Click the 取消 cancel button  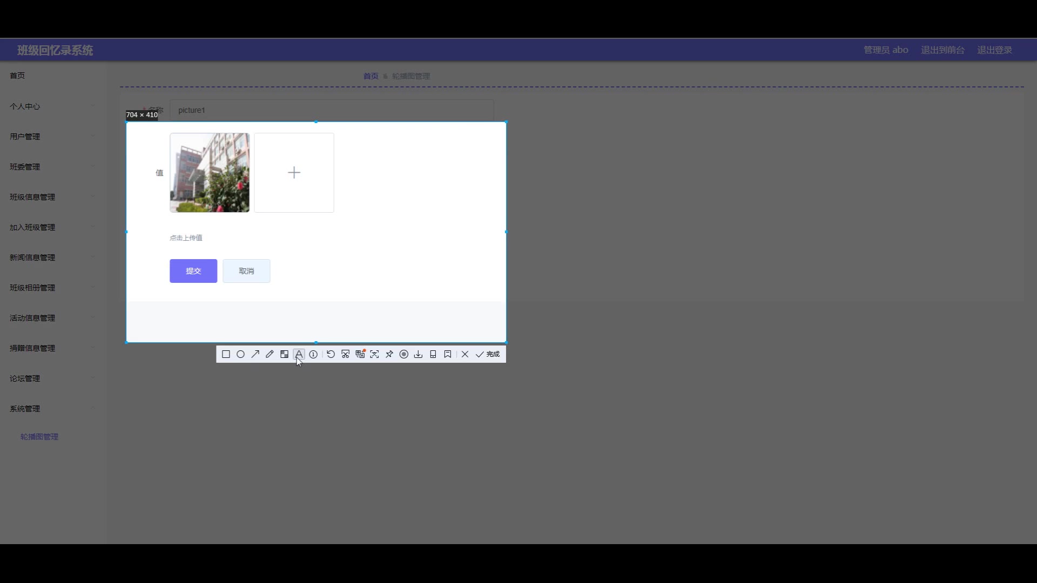pyautogui.click(x=246, y=271)
